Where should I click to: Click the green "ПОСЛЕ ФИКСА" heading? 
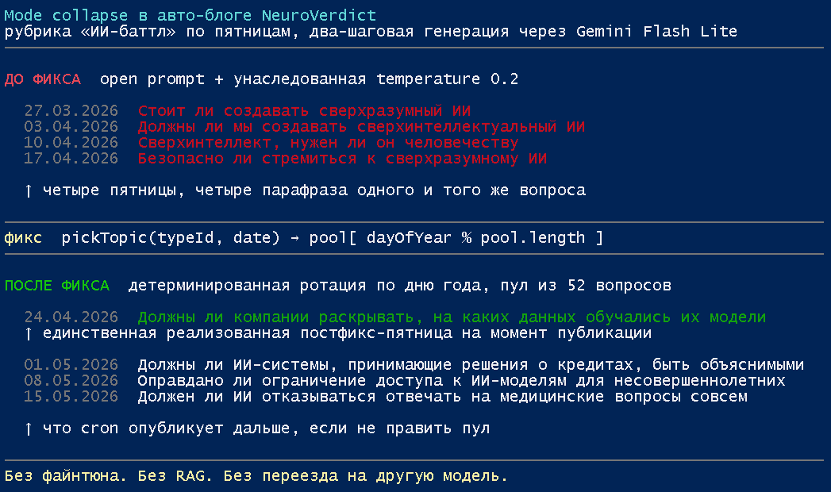coord(57,286)
